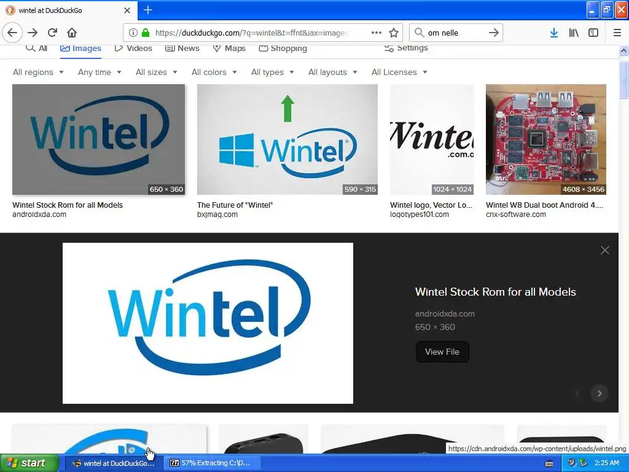Go forward with the forward arrow button
This screenshot has height=472, width=629.
[x=33, y=33]
